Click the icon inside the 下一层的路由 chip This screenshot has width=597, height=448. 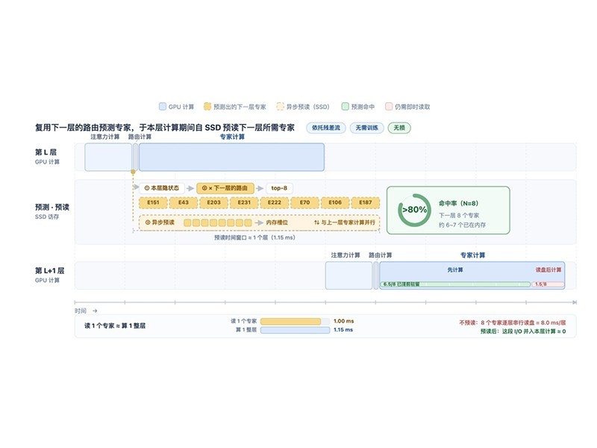(204, 188)
